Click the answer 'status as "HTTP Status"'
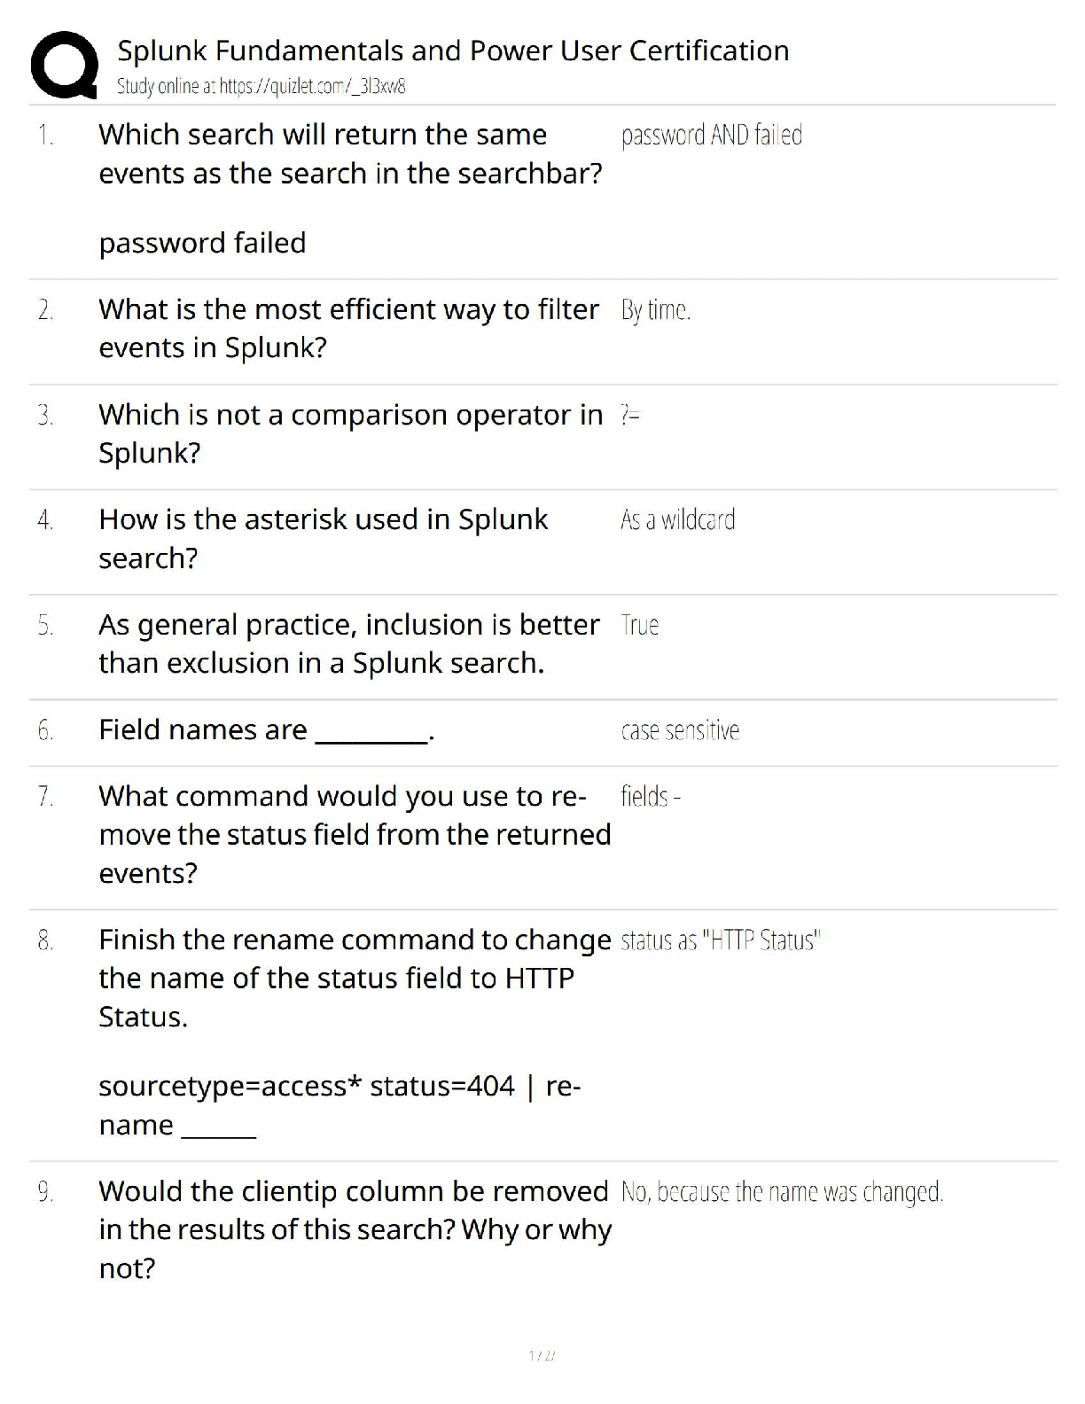 point(720,940)
